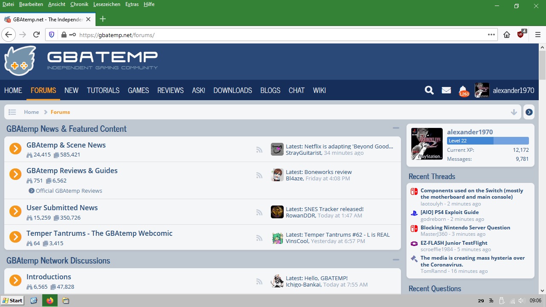Open the WIKI navigation section
The image size is (546, 307).
tap(319, 90)
